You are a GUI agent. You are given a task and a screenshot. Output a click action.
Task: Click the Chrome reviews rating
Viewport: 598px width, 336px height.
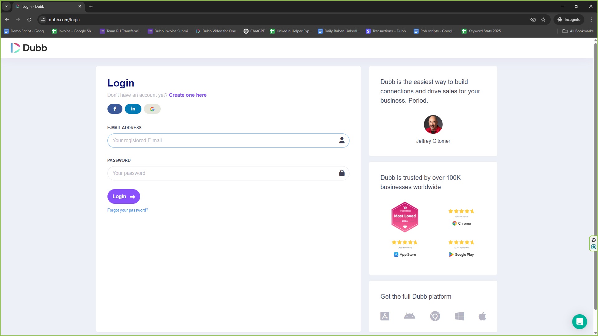point(461,217)
